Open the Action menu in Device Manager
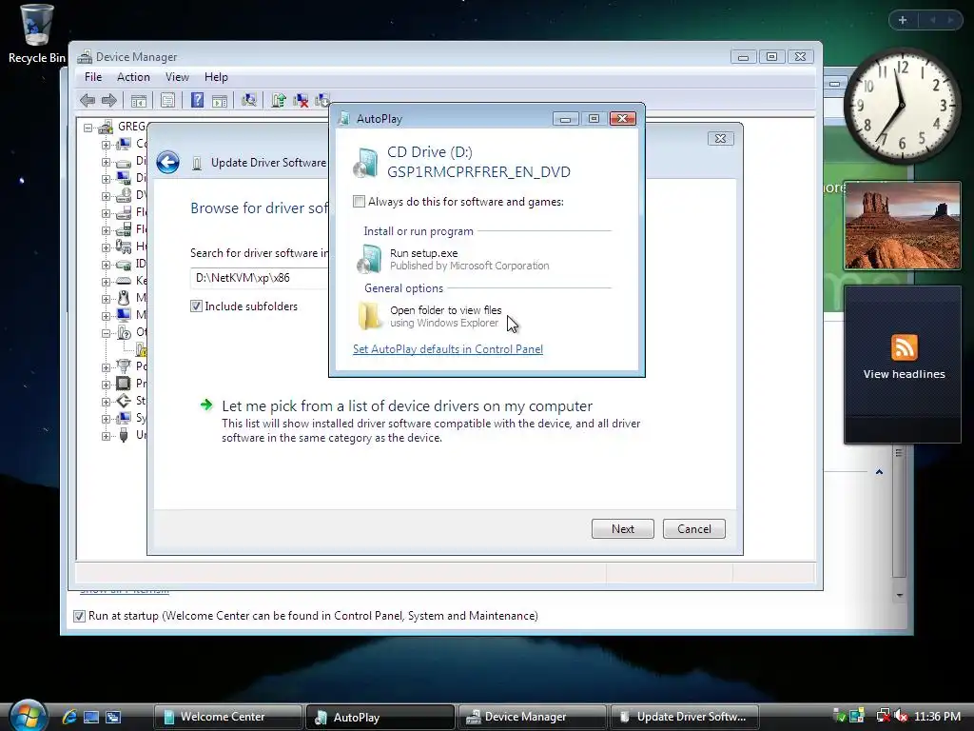The width and height of the screenshot is (974, 731). [133, 77]
